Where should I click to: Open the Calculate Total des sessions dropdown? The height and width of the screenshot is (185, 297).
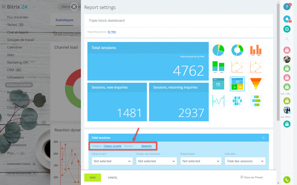tap(245, 161)
